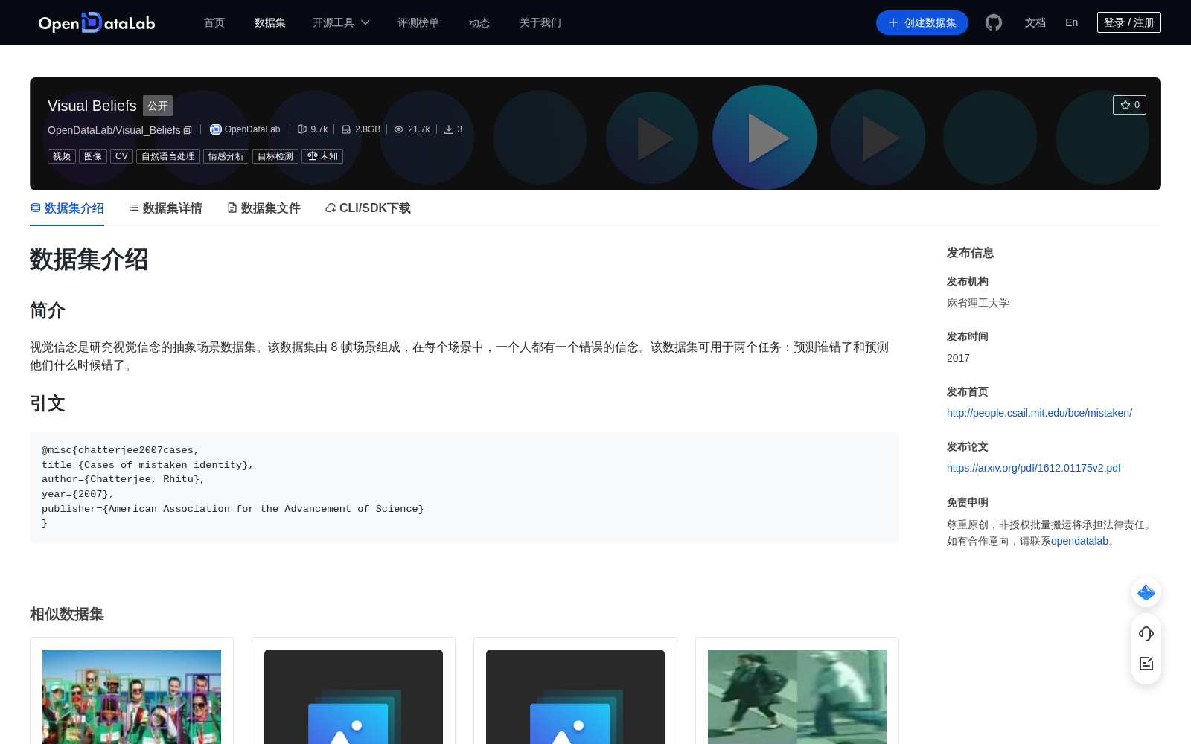Open 文档 documentation link
The image size is (1191, 744).
coord(1035,22)
